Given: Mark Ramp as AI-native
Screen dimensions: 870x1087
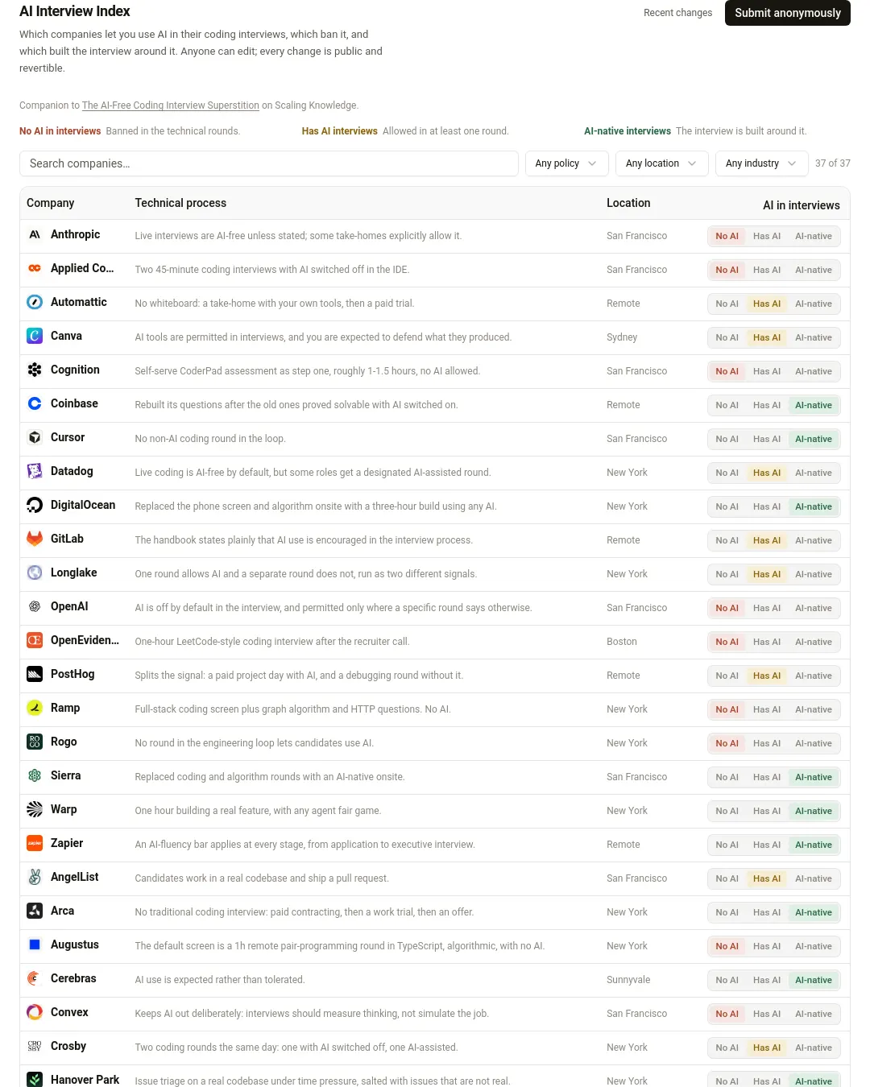Looking at the screenshot, I should (814, 709).
